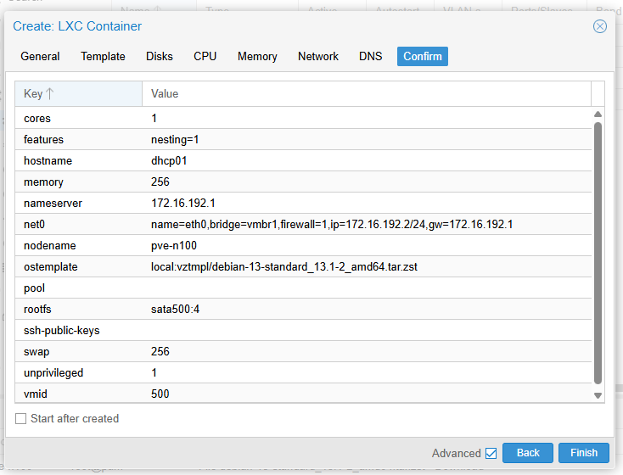Sort by the Key column header
This screenshot has height=475, width=623.
click(x=78, y=93)
